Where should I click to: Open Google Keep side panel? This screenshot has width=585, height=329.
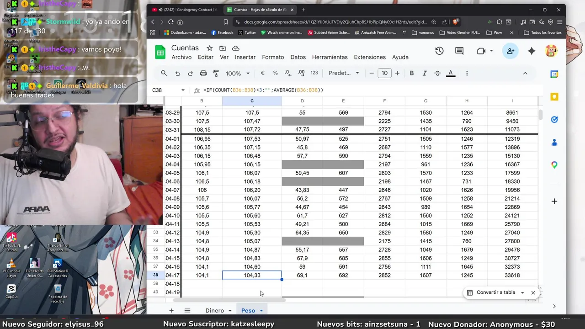click(554, 97)
